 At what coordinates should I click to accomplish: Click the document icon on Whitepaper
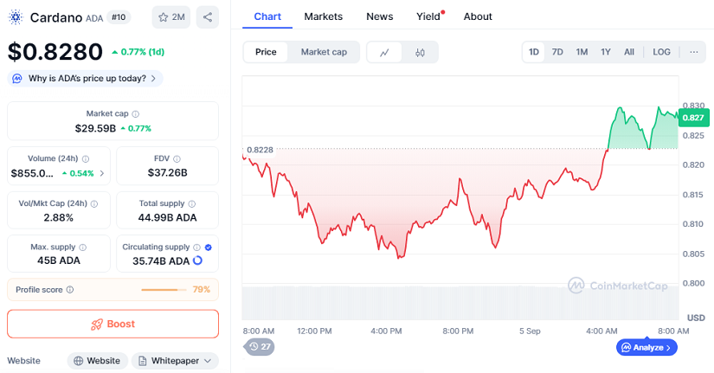coord(143,361)
